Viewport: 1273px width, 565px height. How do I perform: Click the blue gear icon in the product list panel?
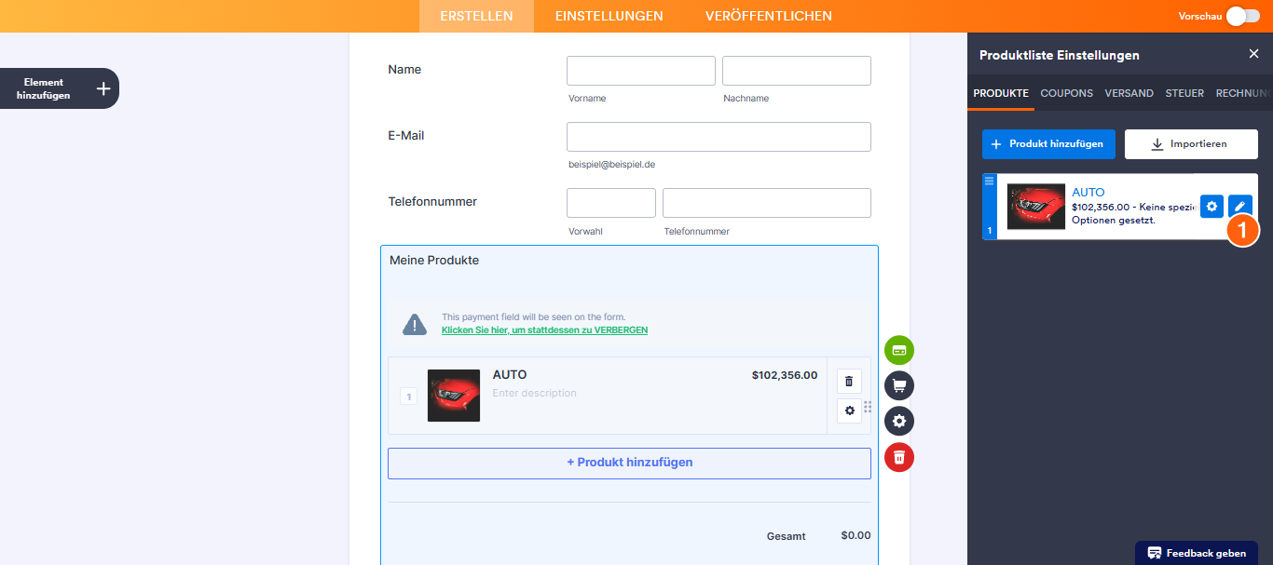click(x=1211, y=207)
